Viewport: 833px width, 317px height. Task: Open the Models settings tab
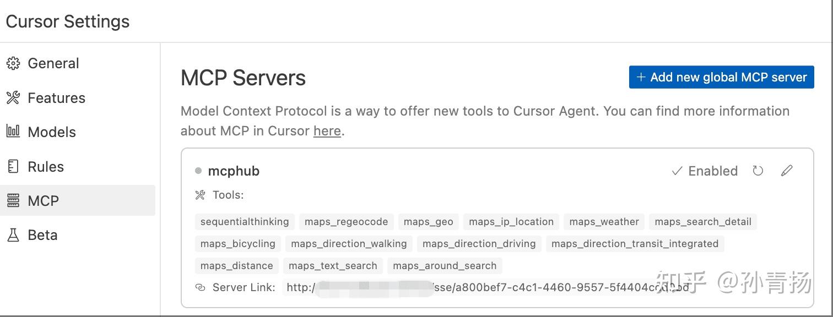tap(52, 132)
